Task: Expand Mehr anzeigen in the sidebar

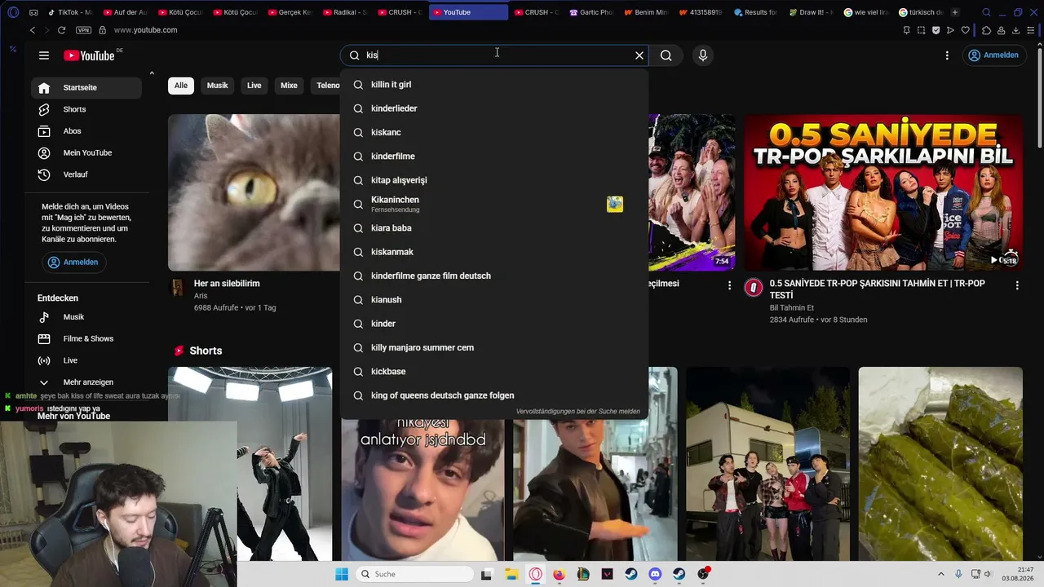Action: (87, 382)
